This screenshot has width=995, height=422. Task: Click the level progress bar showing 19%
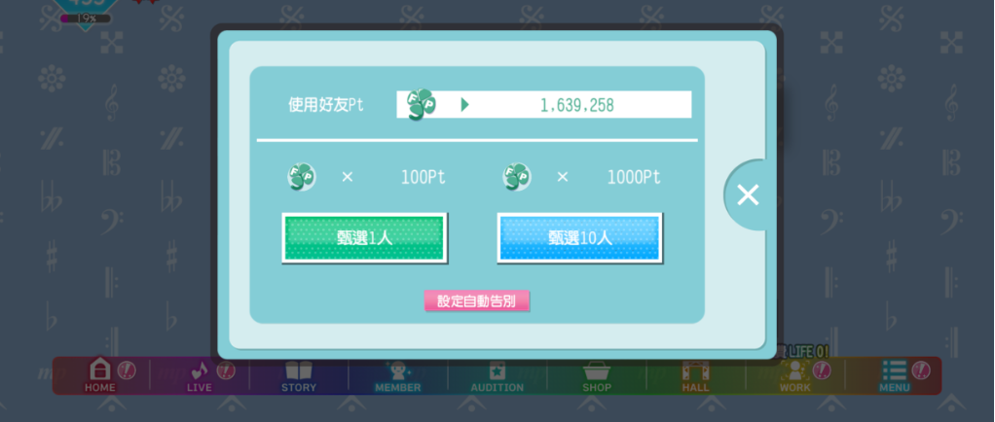[86, 18]
